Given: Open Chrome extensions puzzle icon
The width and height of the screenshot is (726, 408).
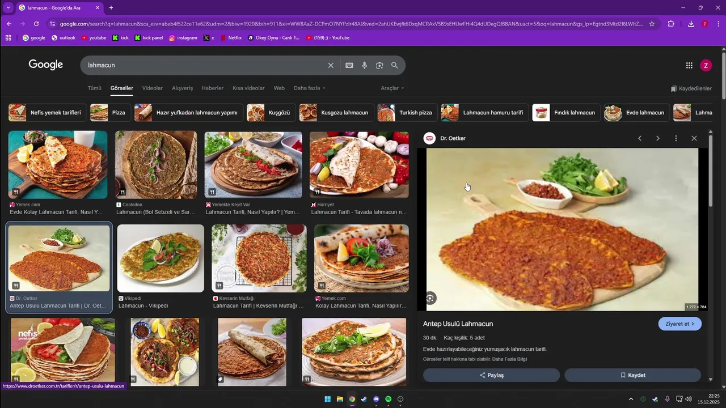Looking at the screenshot, I should pyautogui.click(x=671, y=24).
